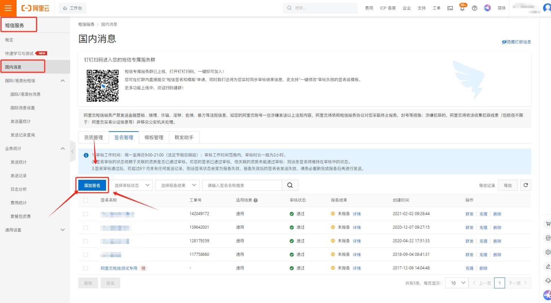The width and height of the screenshot is (551, 303).
Task: Open the 简体 language selector
Action: click(x=502, y=8)
